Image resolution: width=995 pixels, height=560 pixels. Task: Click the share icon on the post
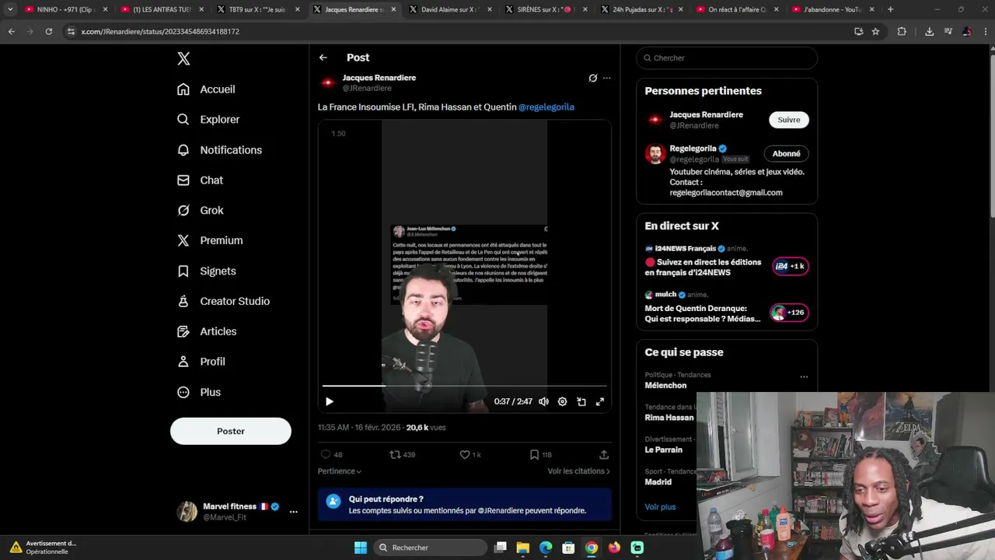click(604, 455)
